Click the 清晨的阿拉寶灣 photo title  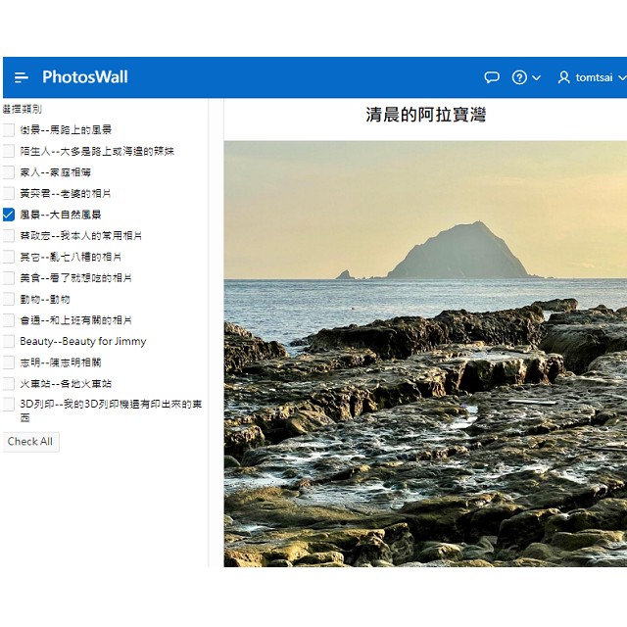pyautogui.click(x=425, y=116)
